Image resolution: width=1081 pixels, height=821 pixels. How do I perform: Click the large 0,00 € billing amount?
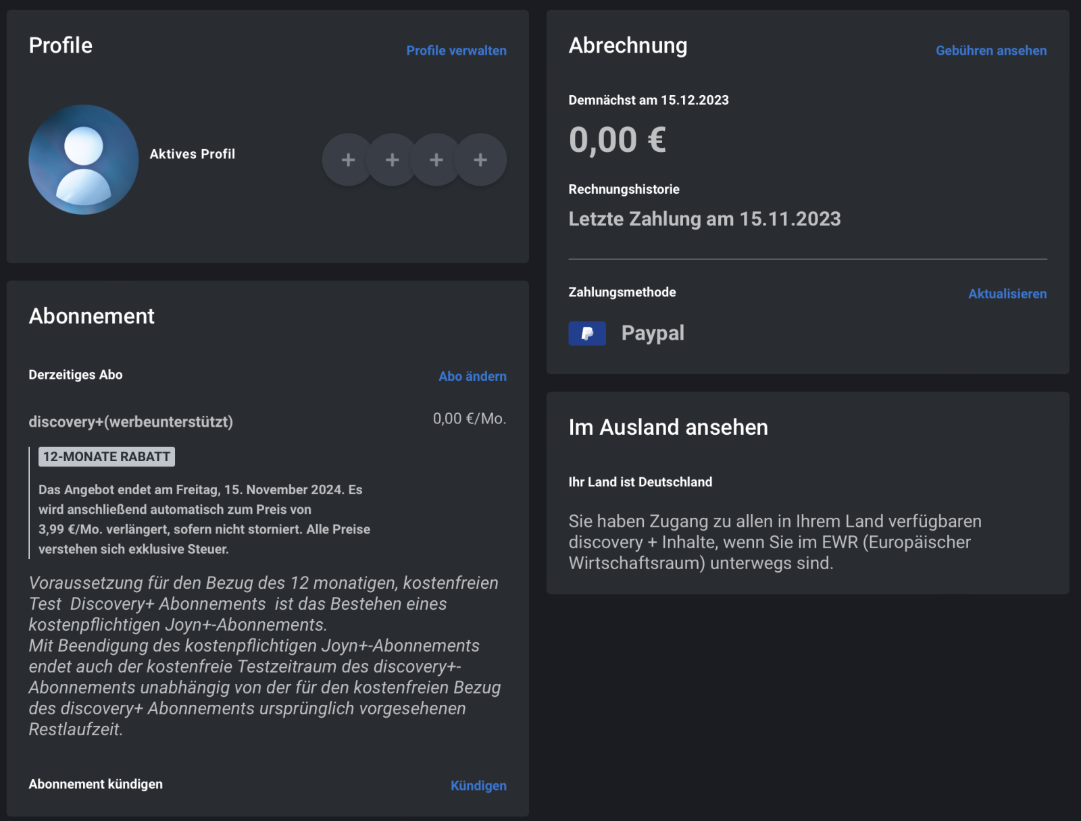[617, 140]
